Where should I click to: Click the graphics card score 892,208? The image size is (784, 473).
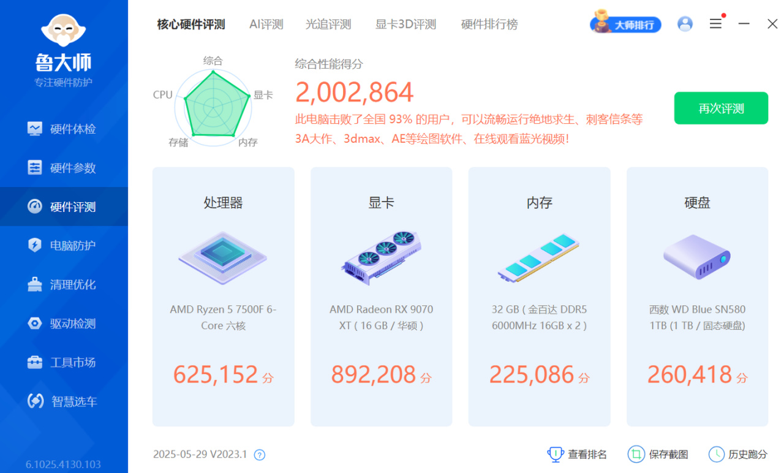373,374
